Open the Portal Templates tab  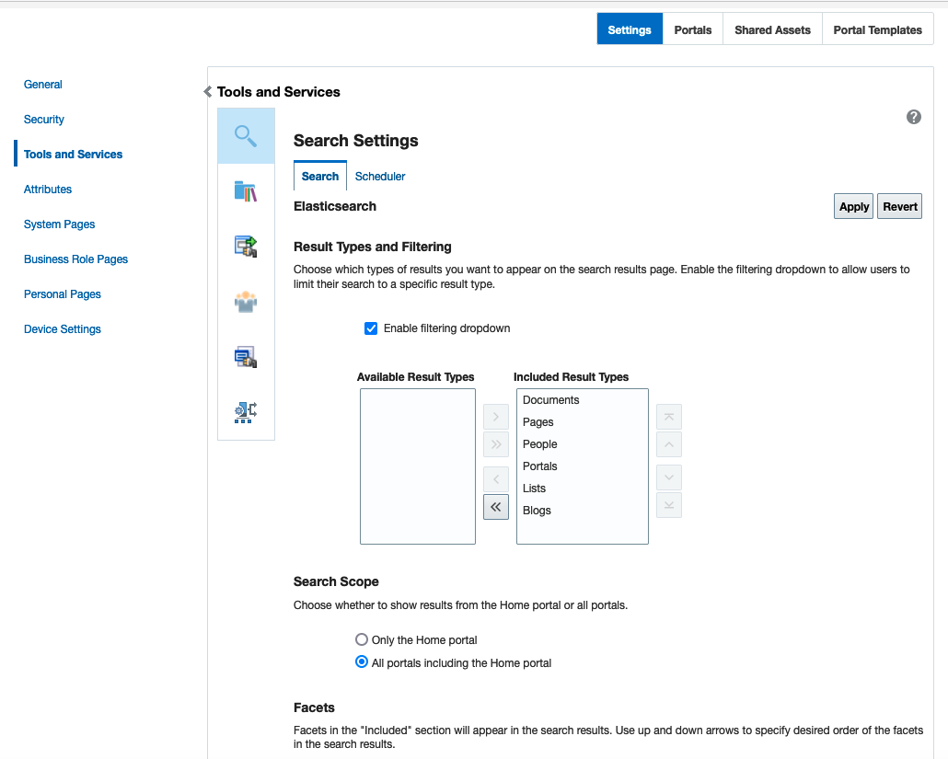point(878,29)
